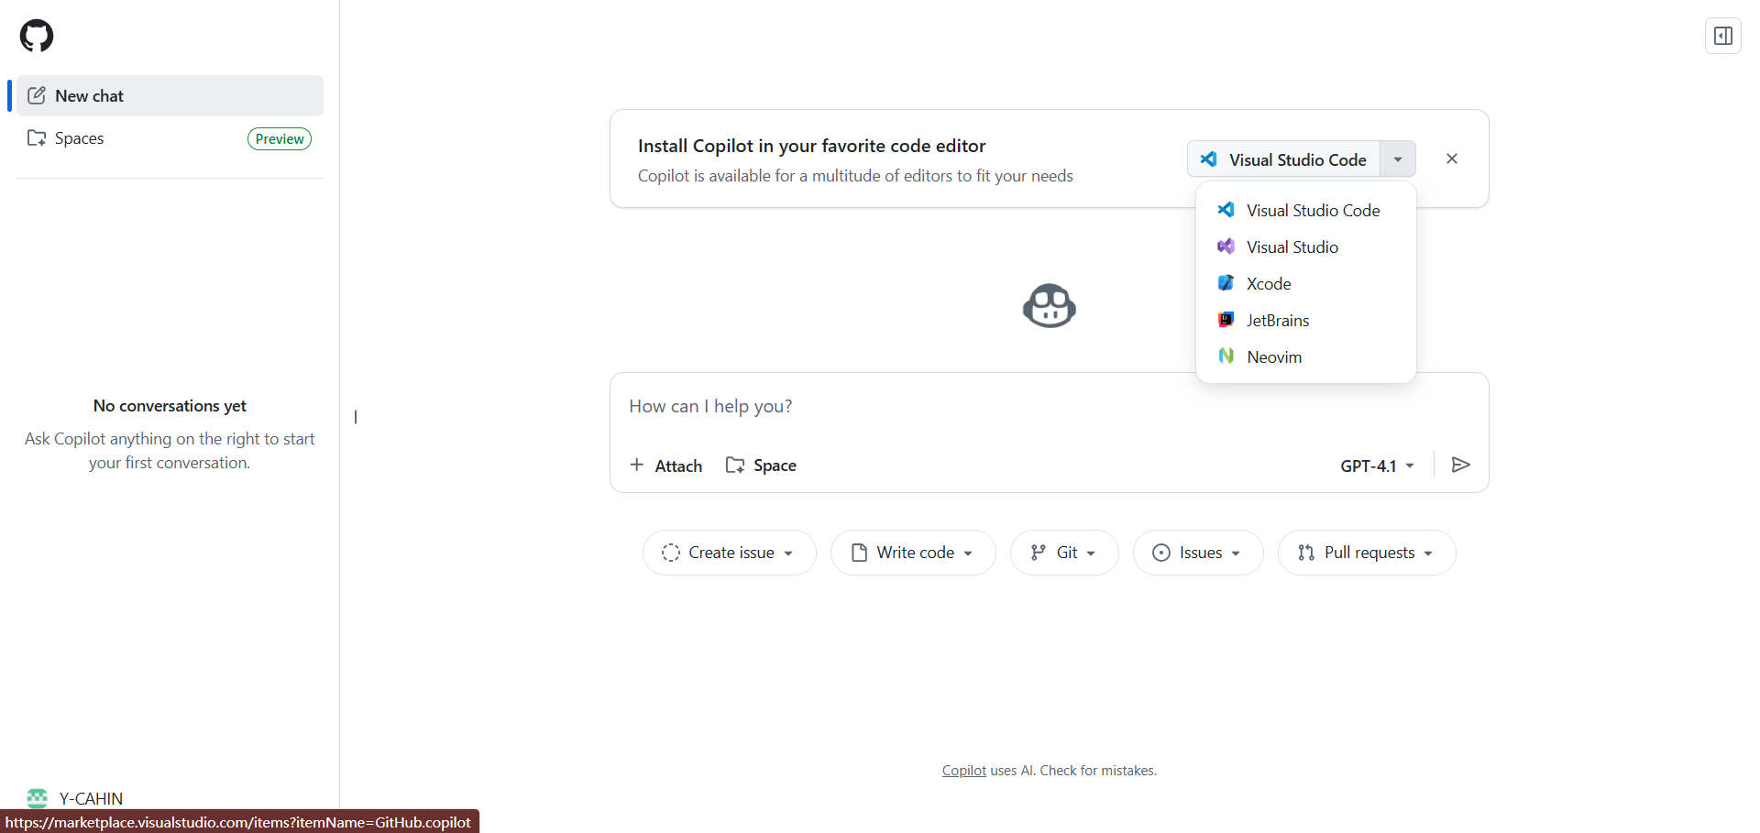Viewport: 1760px width, 833px height.
Task: Expand the Create issue suggestions
Action: point(730,553)
